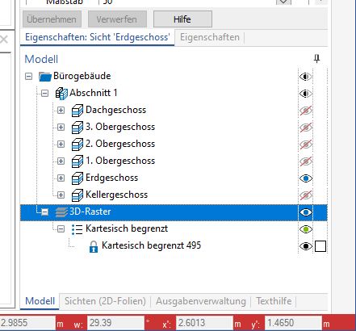Collapse the Abschnitt 1 tree node

(44, 94)
